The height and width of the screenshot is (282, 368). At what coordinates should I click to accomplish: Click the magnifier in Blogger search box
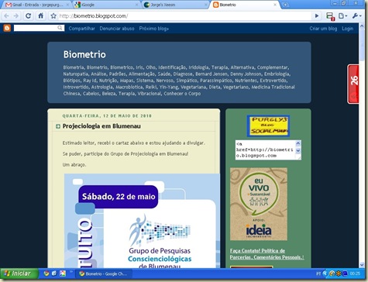click(x=60, y=28)
